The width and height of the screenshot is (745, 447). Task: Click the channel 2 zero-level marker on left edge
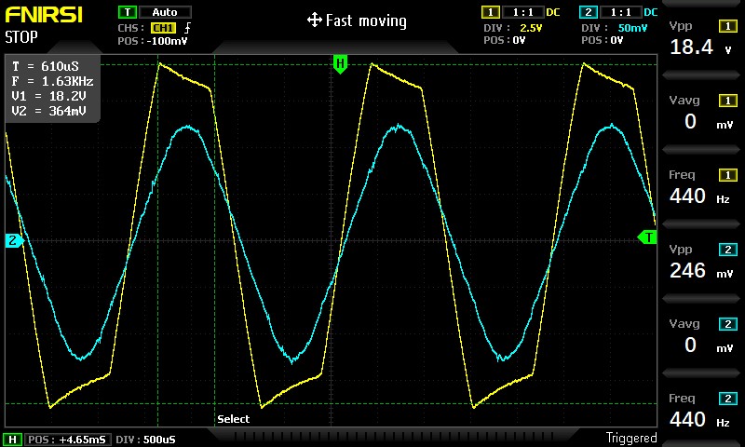click(x=13, y=241)
